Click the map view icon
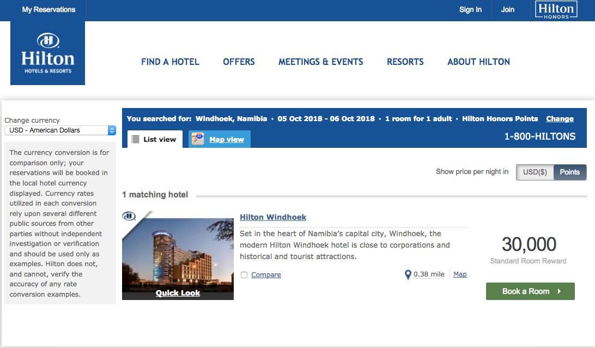This screenshot has height=348, width=595. pyautogui.click(x=197, y=139)
